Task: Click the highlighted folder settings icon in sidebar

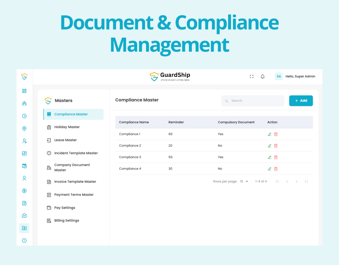Action: [x=24, y=228]
